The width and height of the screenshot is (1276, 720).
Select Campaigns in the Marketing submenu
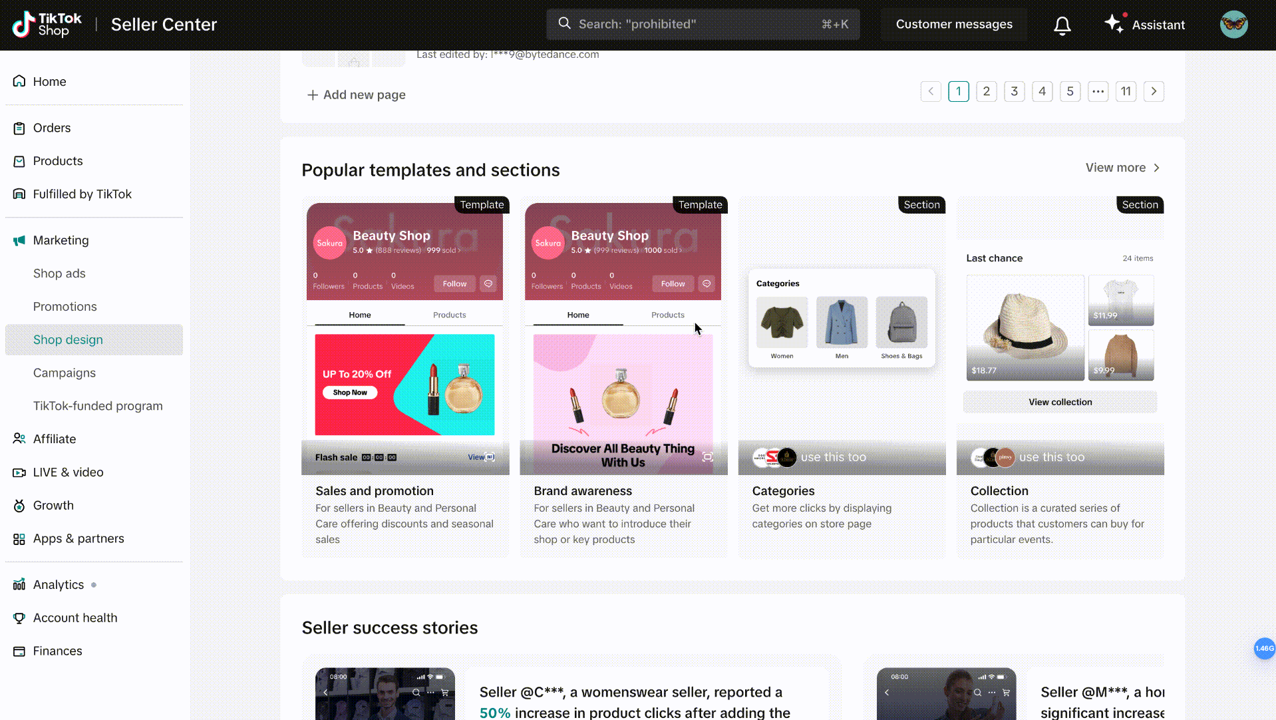coord(65,373)
